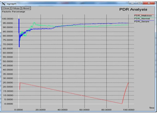Click the 0.0000 y-axis value

coord(8,104)
